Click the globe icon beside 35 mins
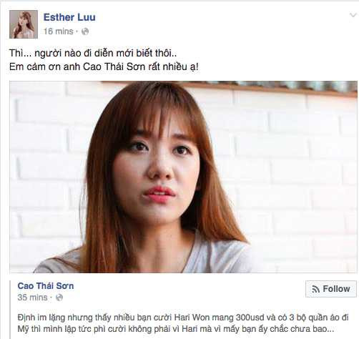This screenshot has width=359, height=339. [x=59, y=298]
